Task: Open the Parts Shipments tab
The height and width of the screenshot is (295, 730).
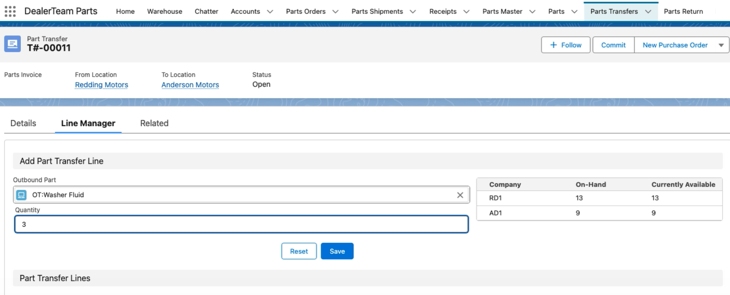Action: 377,11
